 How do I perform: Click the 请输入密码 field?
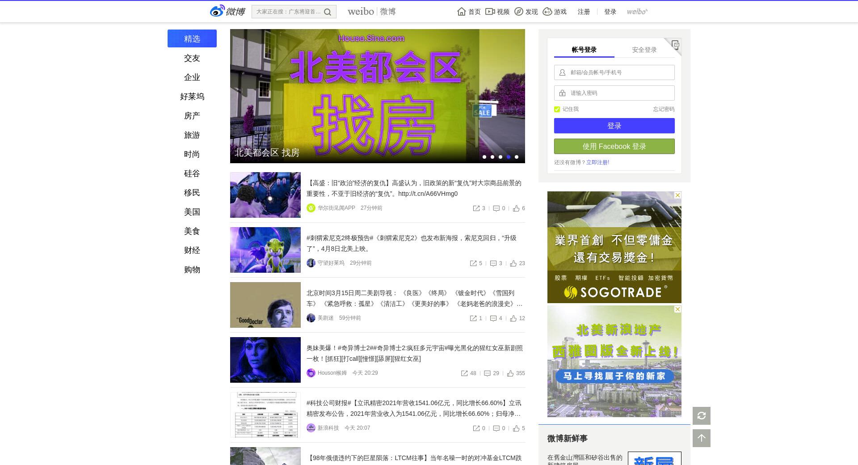pos(614,93)
